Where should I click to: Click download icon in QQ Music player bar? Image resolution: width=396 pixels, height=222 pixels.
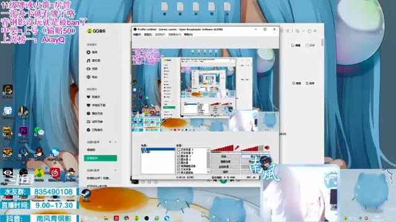coord(149,182)
